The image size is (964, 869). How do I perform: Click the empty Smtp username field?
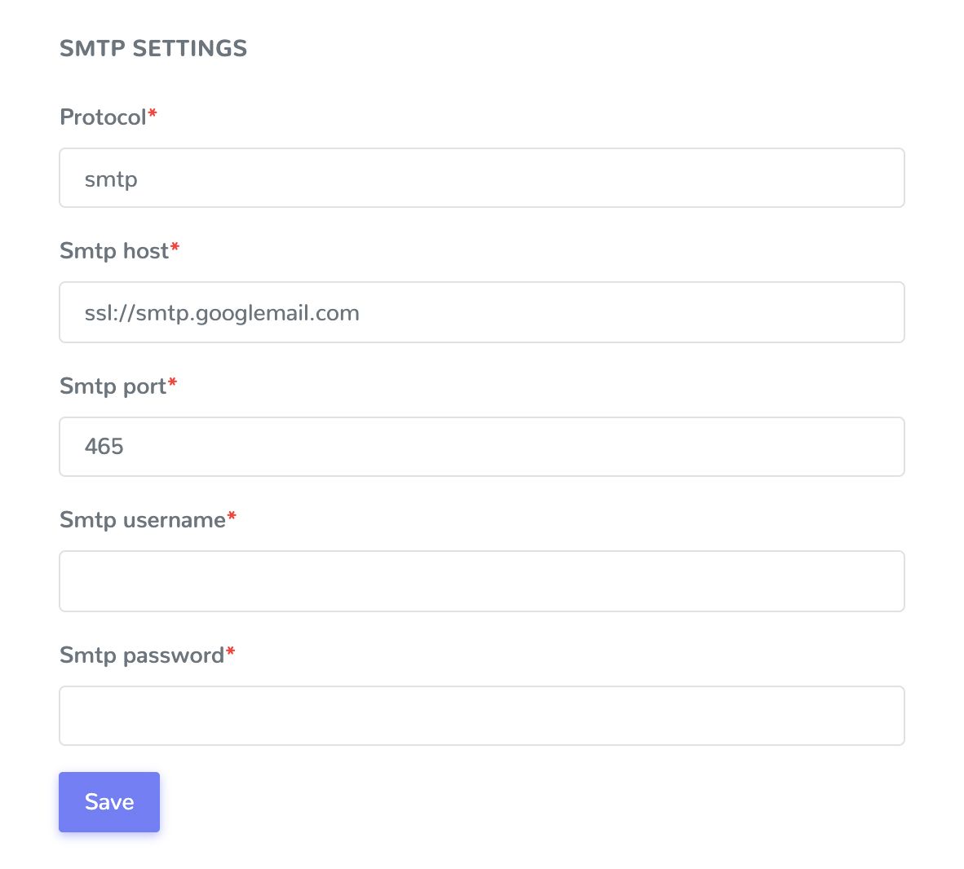point(481,581)
